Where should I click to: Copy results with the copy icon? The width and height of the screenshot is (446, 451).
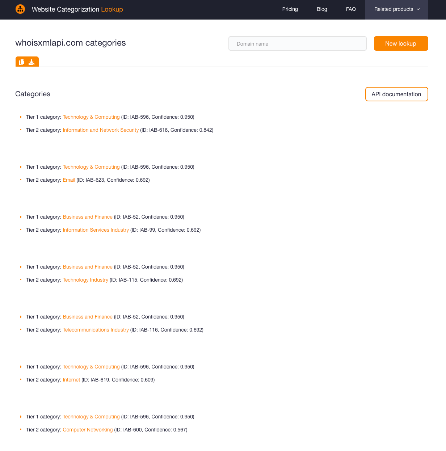pos(22,62)
